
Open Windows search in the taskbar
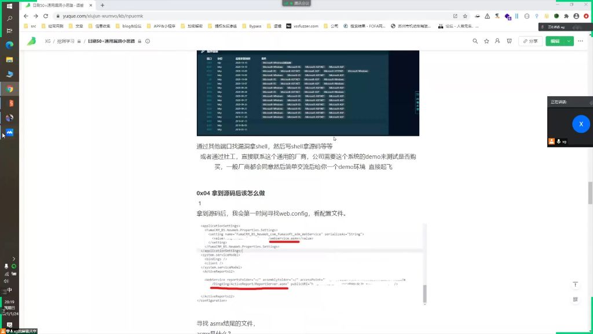[9, 18]
